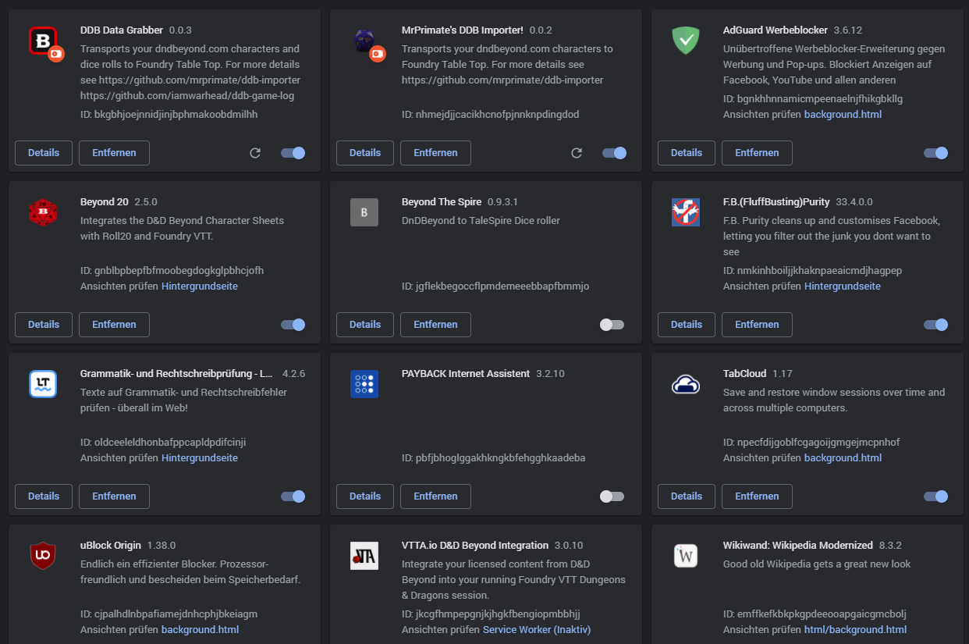View Details for F.B. Purity

(687, 325)
